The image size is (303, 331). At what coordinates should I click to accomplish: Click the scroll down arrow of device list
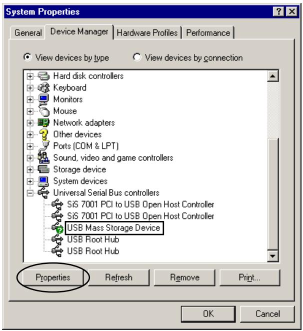click(273, 256)
